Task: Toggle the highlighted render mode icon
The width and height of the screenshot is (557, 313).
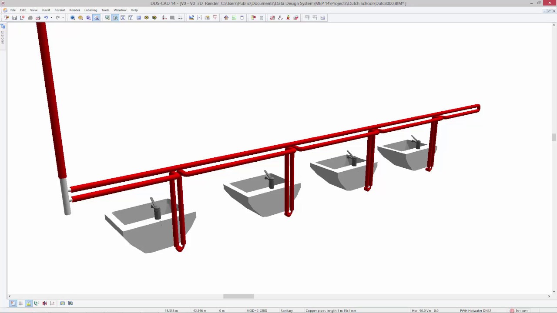Action: 96,17
